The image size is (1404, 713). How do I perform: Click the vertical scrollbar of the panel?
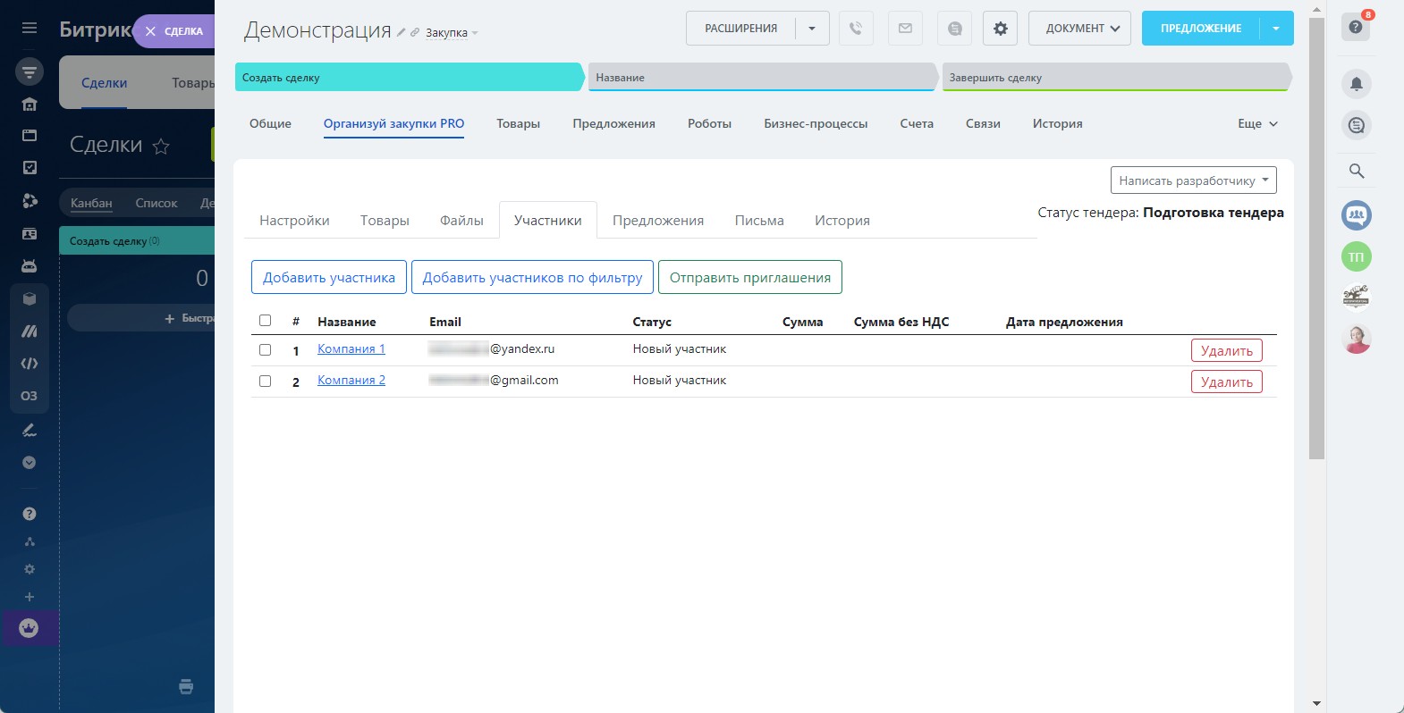[1316, 268]
